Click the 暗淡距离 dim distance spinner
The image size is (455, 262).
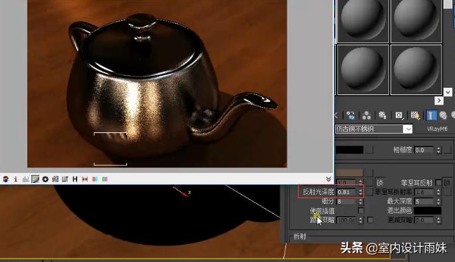361,220
